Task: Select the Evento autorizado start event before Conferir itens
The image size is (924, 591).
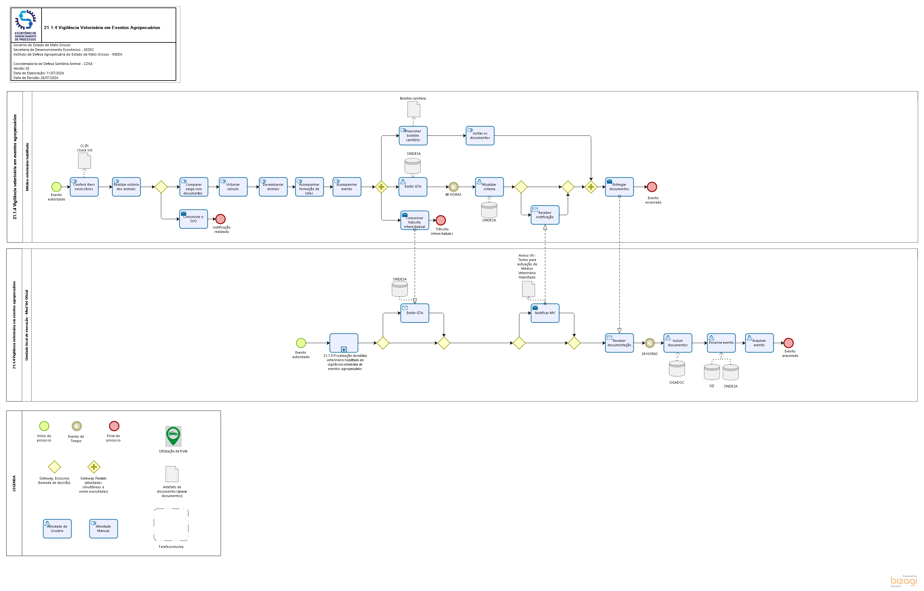Action: point(57,187)
